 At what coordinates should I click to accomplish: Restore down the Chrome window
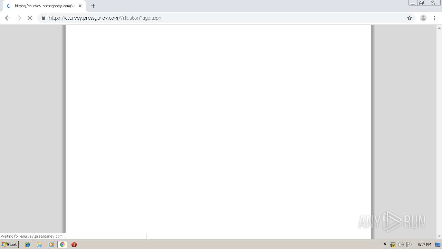[x=422, y=3]
